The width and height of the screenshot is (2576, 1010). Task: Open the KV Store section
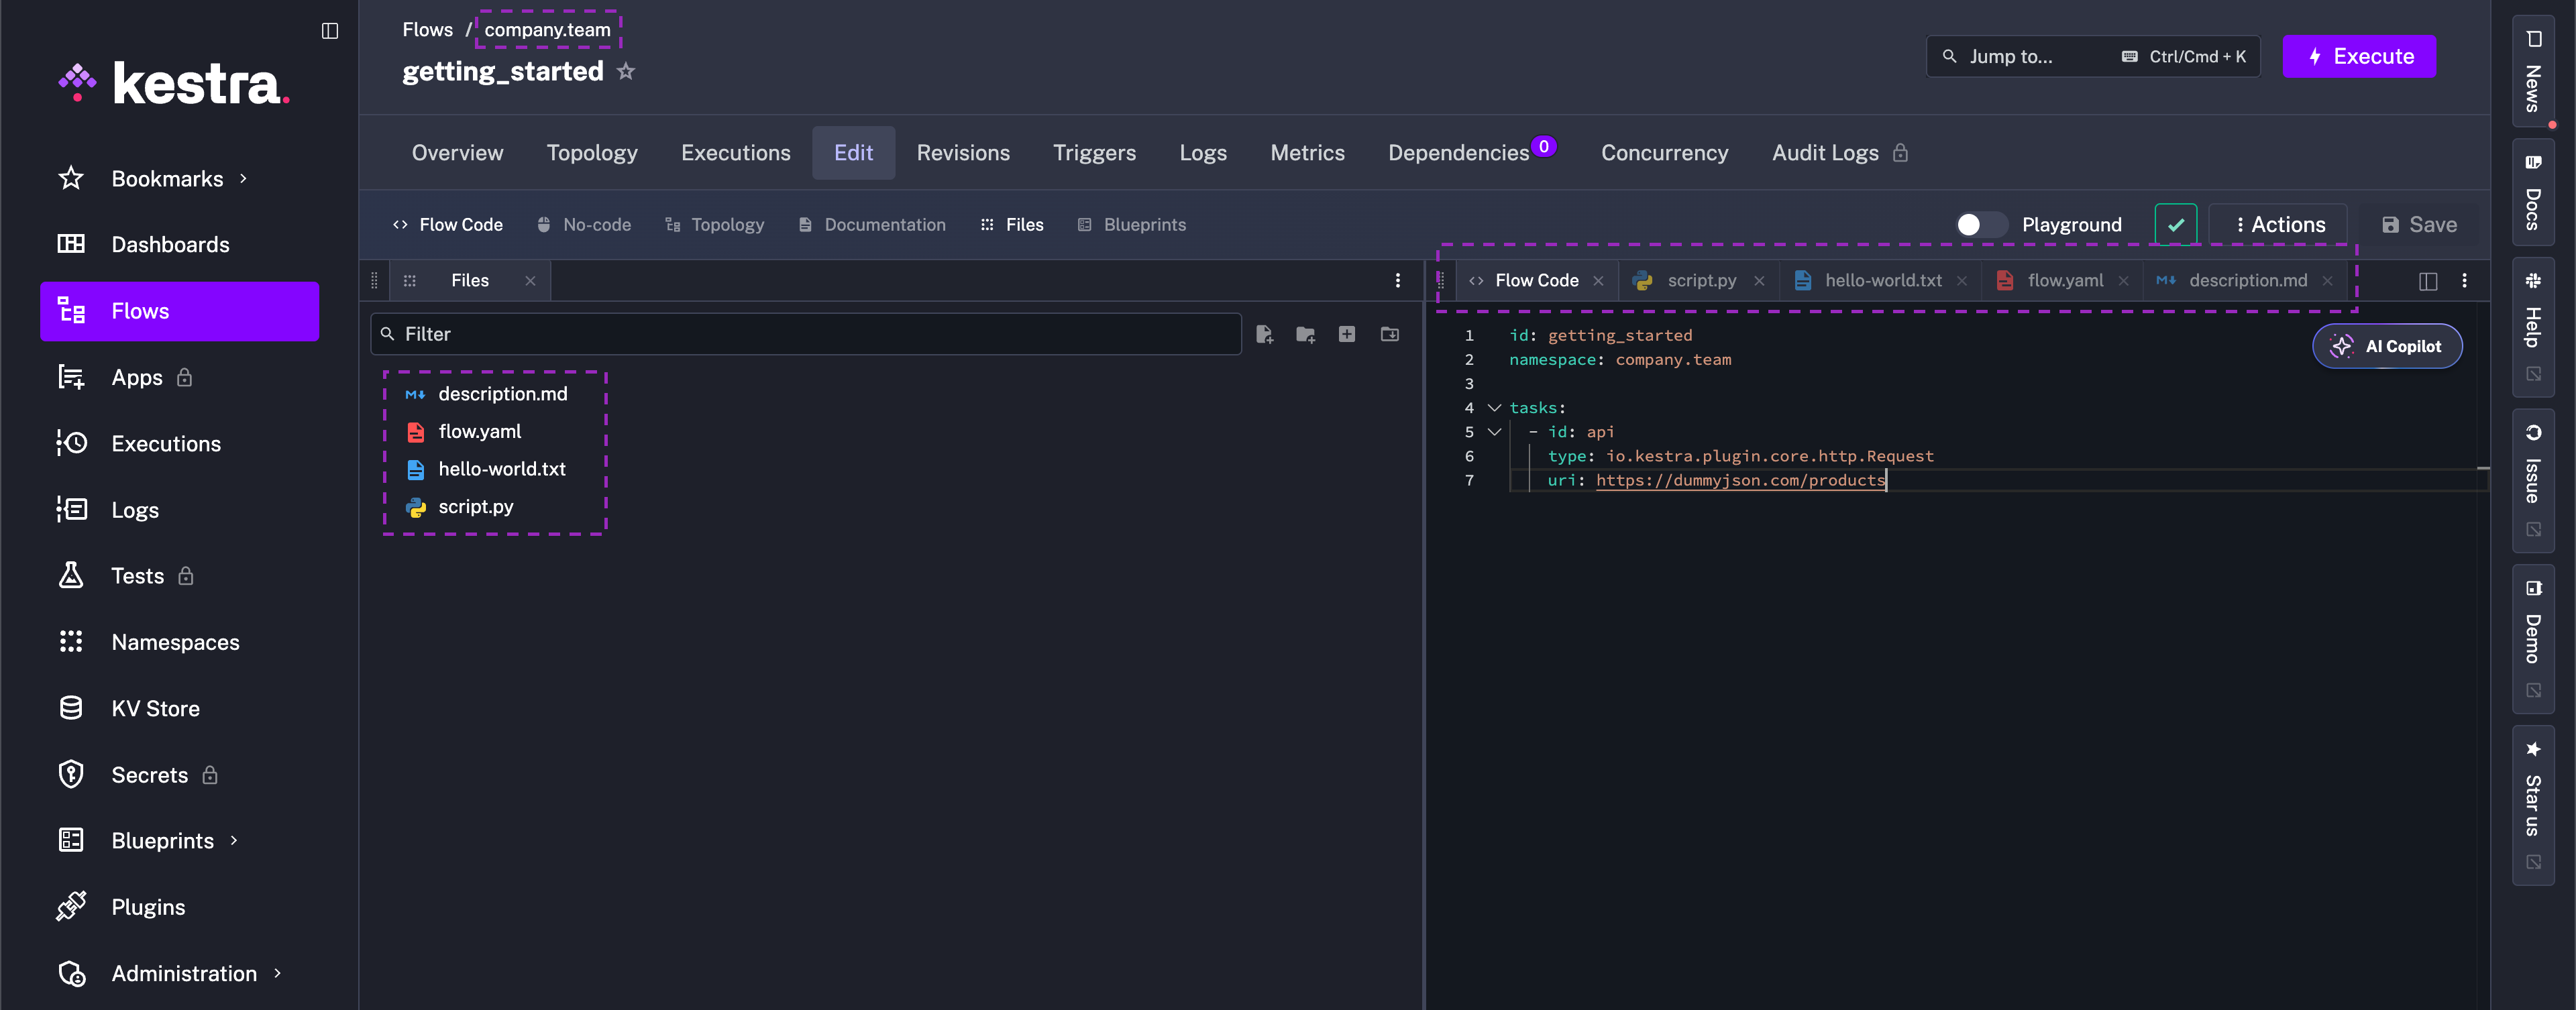(x=156, y=708)
